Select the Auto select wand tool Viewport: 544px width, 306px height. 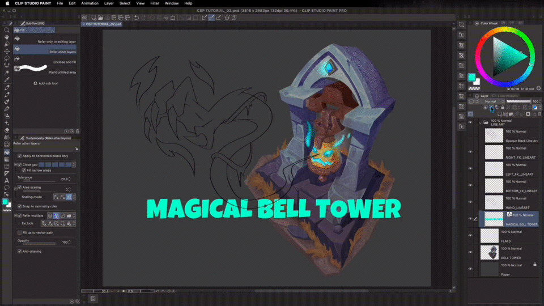pyautogui.click(x=7, y=73)
